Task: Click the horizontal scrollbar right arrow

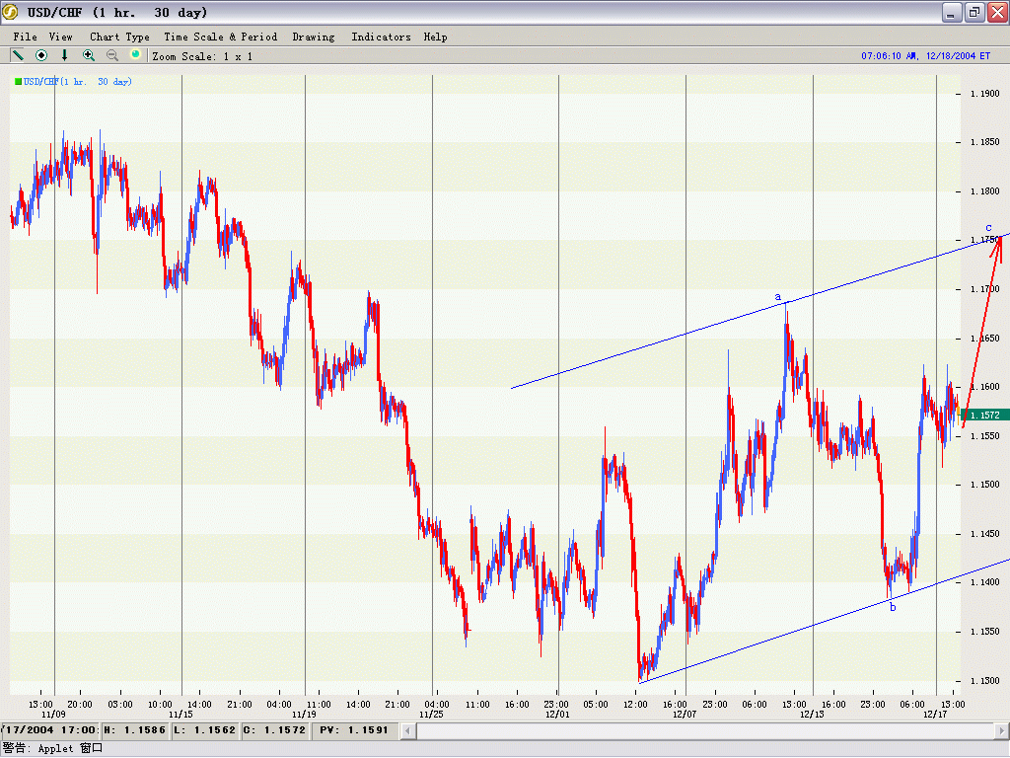Action: (x=1002, y=730)
